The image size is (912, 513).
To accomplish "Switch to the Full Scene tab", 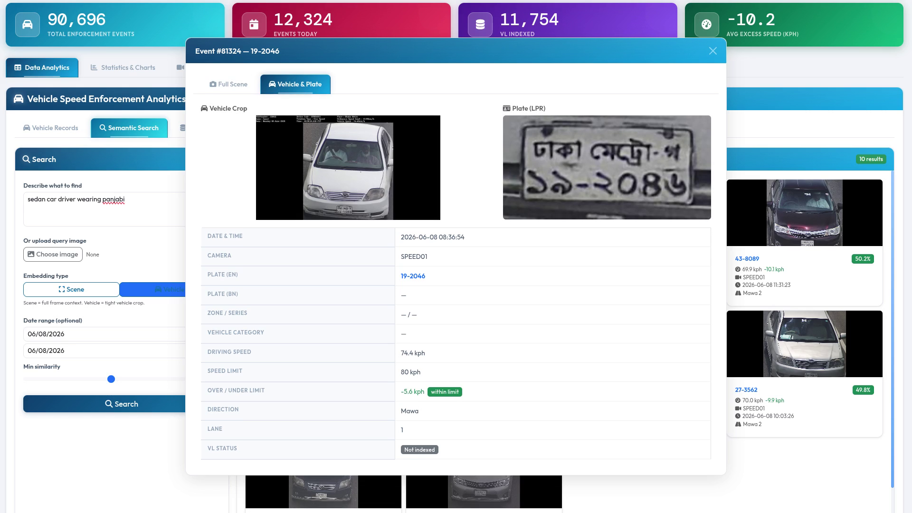I will click(x=228, y=84).
